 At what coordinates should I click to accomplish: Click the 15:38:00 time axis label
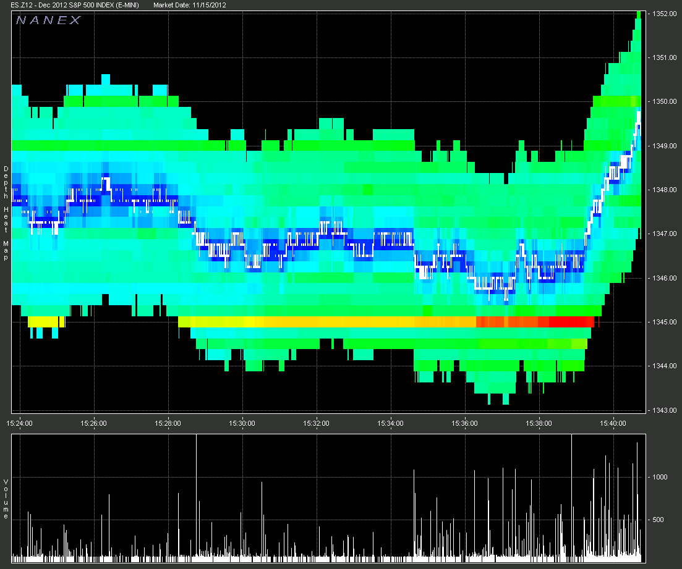[539, 423]
